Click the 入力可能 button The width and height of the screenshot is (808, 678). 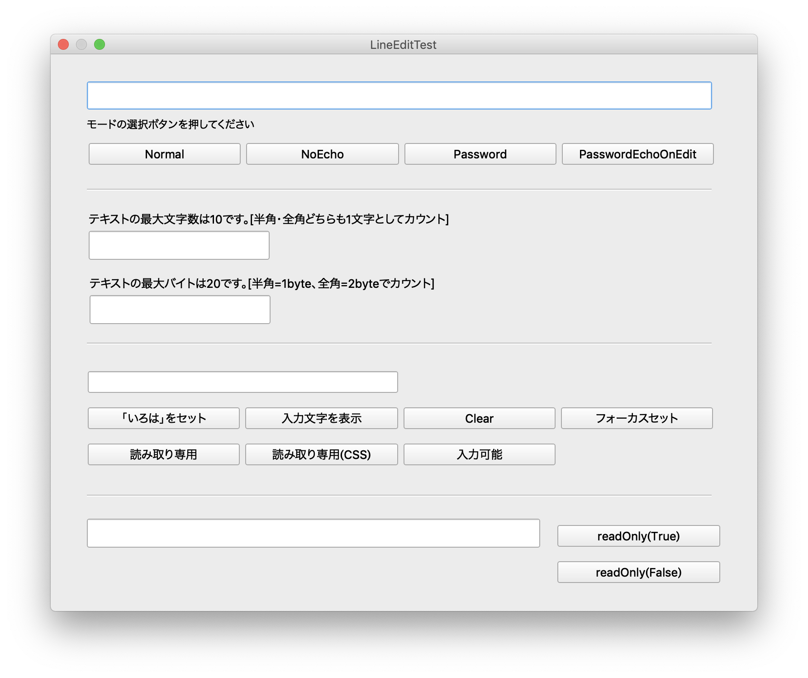click(x=480, y=454)
